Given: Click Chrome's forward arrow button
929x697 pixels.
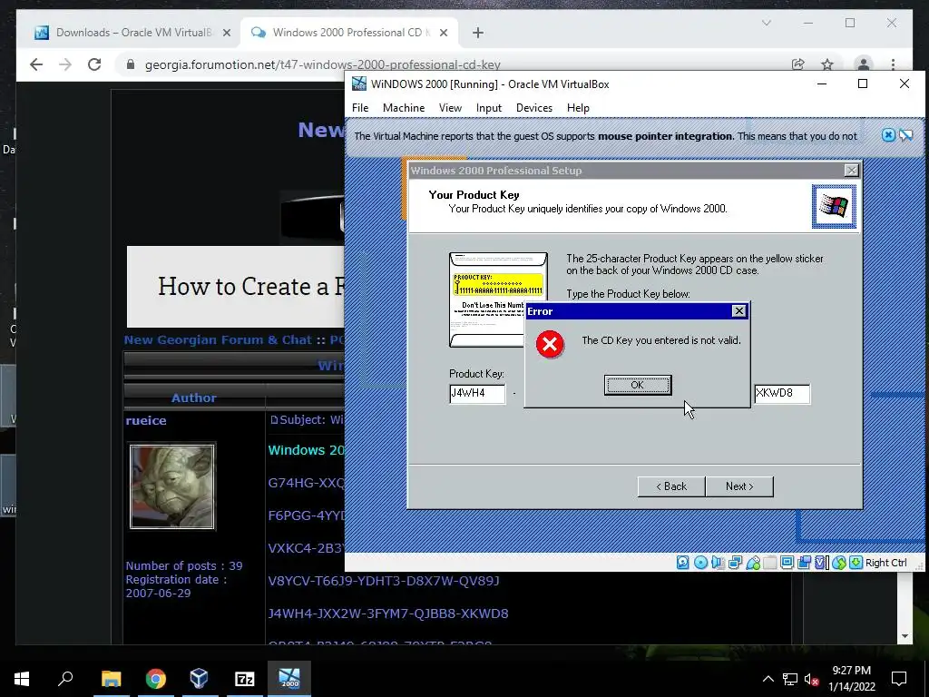Looking at the screenshot, I should pos(65,64).
